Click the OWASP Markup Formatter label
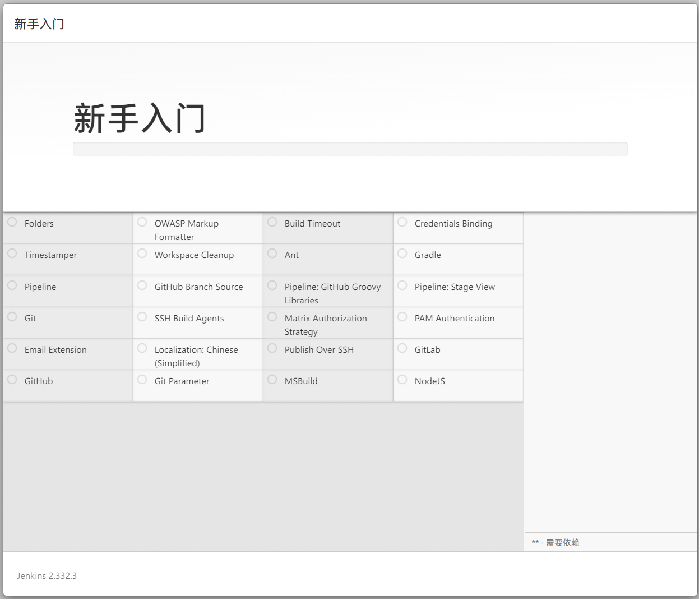 coord(187,230)
